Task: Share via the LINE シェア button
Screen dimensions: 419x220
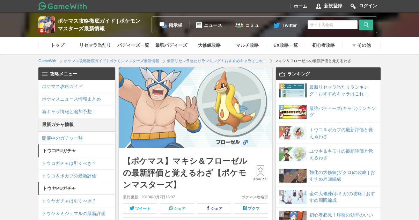Action: point(177,208)
